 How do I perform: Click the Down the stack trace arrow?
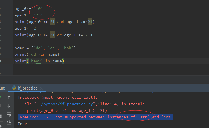point(9,106)
